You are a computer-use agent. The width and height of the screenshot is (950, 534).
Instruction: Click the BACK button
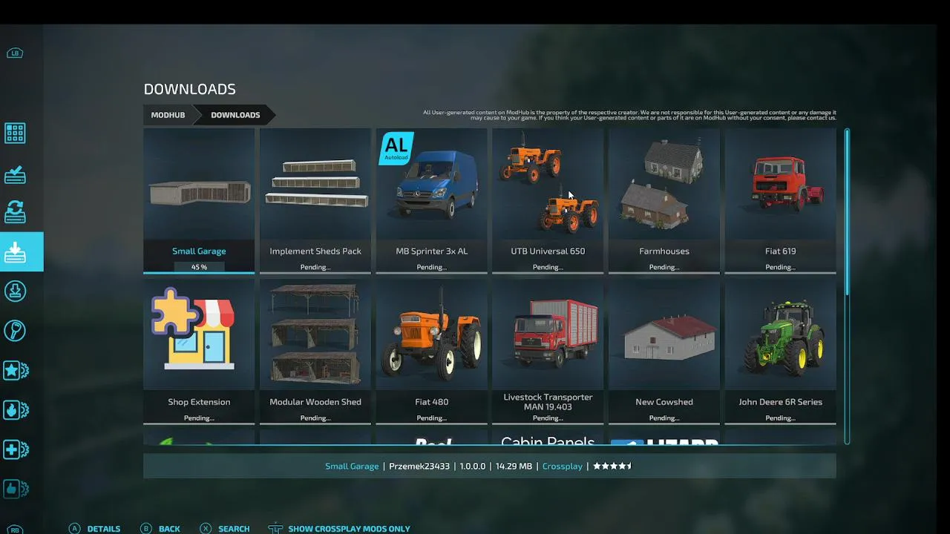point(169,529)
